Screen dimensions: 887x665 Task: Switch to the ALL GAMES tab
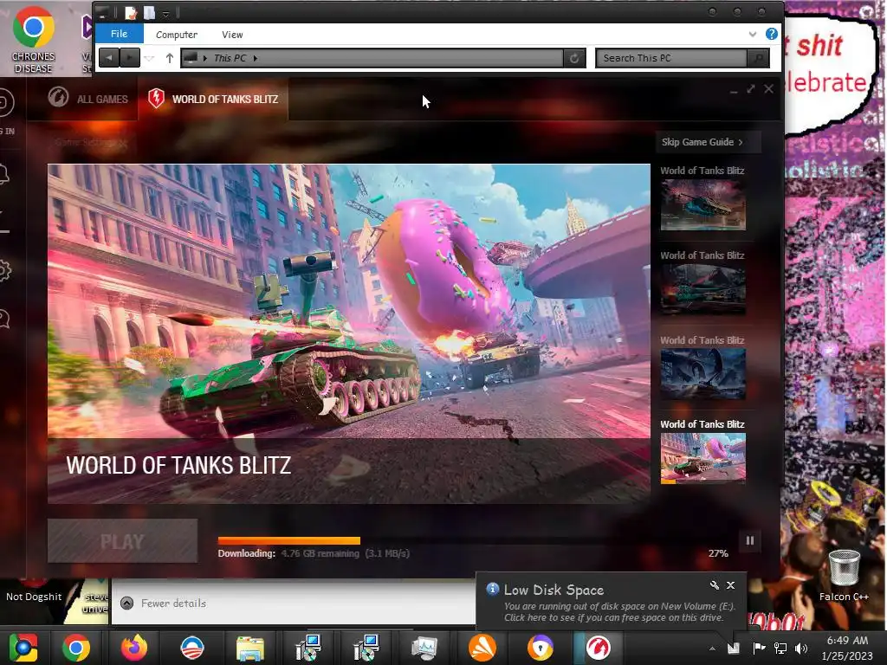click(x=82, y=99)
